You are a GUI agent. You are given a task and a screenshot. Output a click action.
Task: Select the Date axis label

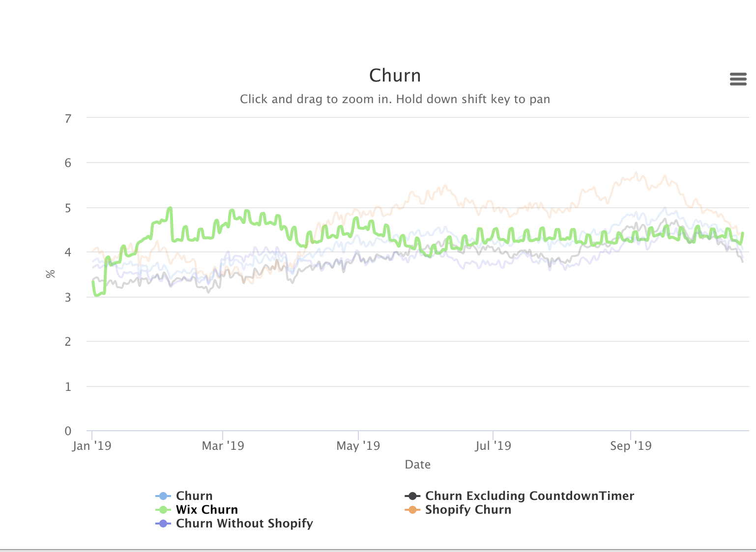pos(417,464)
